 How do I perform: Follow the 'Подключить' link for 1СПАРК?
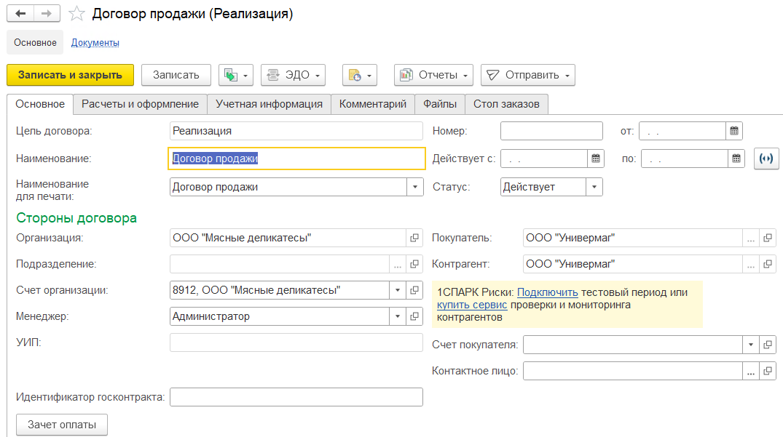pos(548,292)
